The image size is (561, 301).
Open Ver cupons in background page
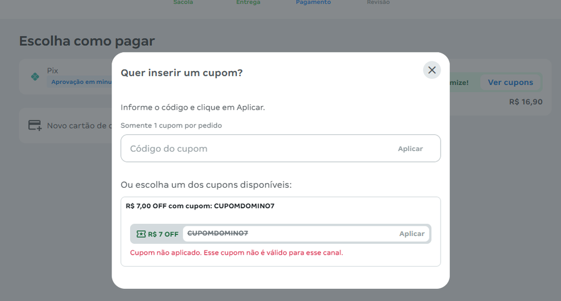[x=510, y=82]
